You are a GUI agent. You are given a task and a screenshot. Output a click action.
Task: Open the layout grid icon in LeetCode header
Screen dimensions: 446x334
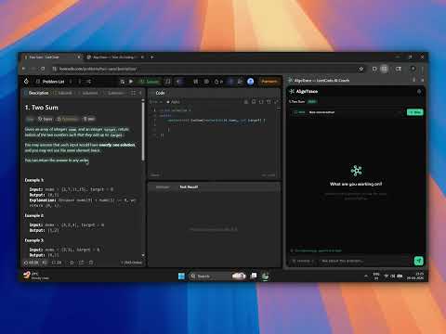pos(196,82)
